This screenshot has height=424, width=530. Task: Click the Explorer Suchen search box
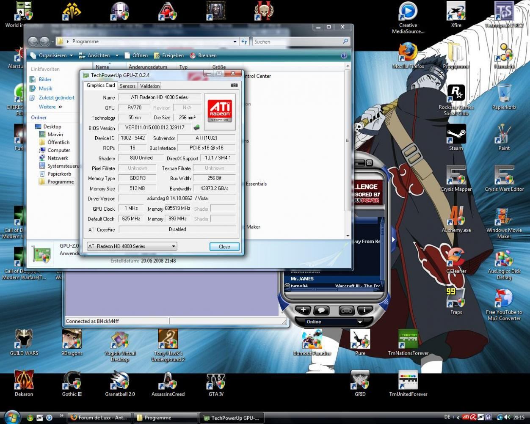(x=301, y=41)
